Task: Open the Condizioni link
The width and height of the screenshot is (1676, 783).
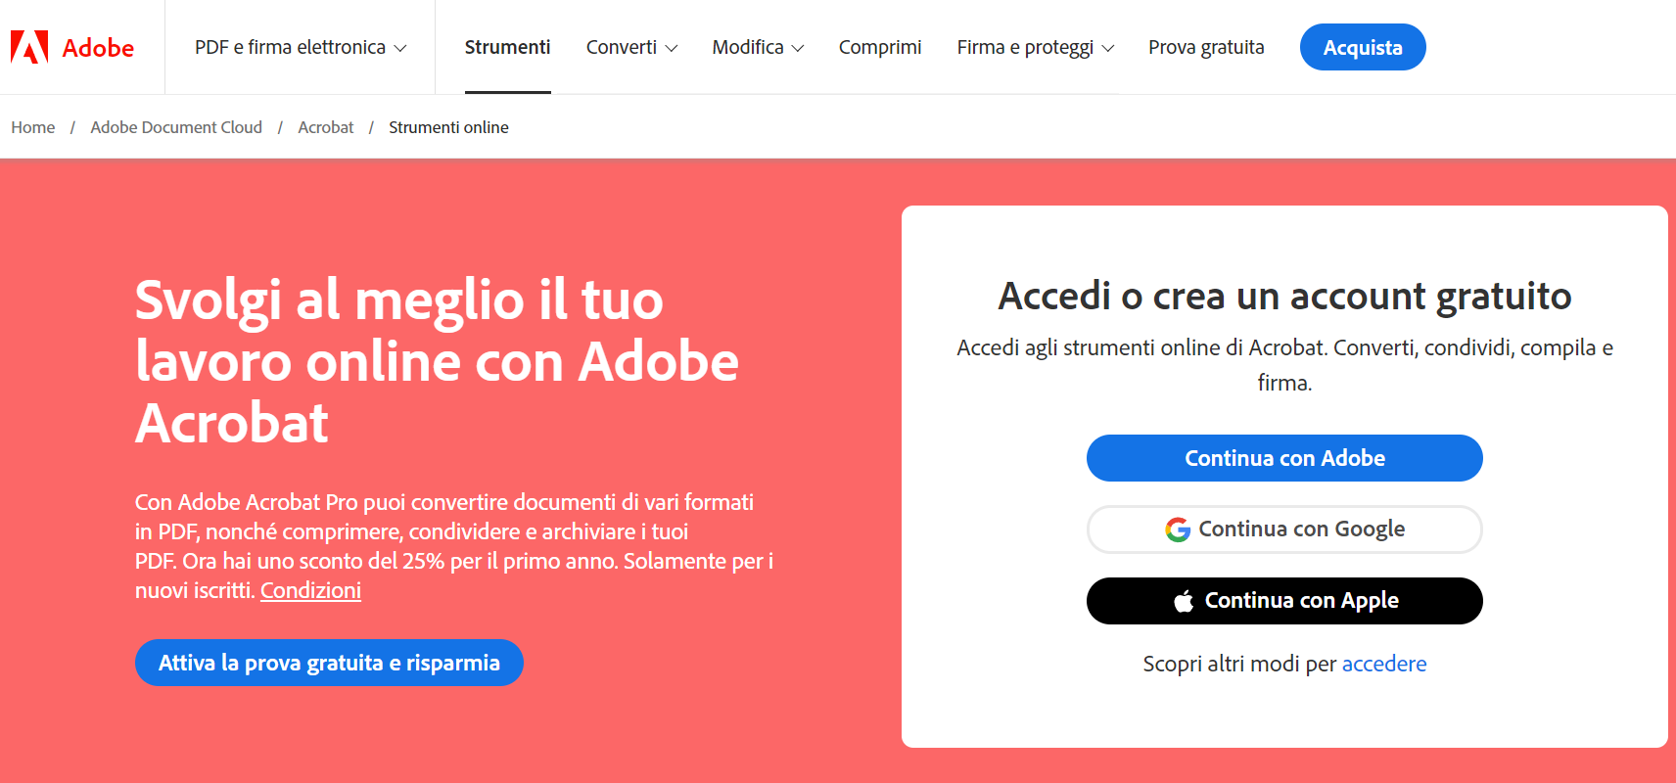Action: [310, 590]
